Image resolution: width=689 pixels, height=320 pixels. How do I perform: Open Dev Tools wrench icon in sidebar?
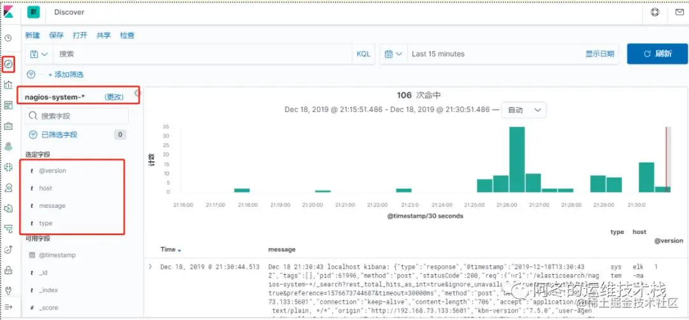tap(8, 290)
